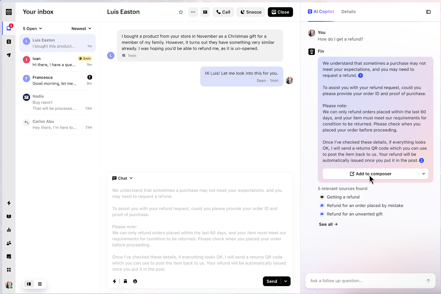Click the Snooze button

tap(251, 12)
